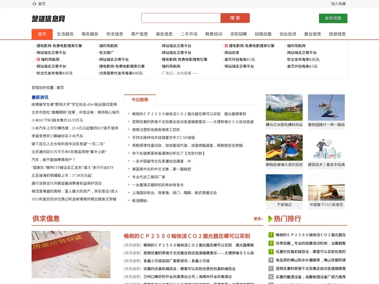Open the 求职招聘 navigation tab
Viewport: 379px width, 284px height.
(x=238, y=34)
